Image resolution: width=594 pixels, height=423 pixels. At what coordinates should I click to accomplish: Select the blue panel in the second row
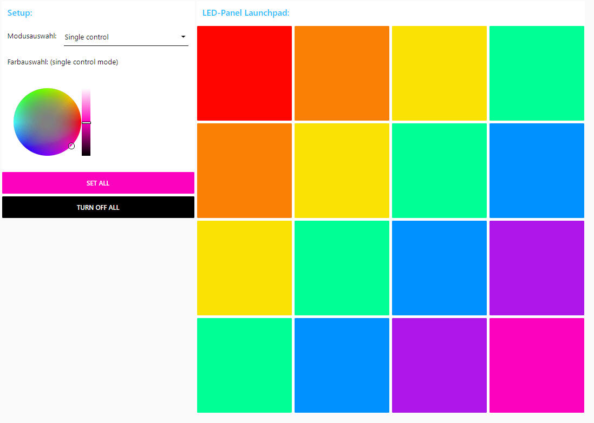(537, 170)
